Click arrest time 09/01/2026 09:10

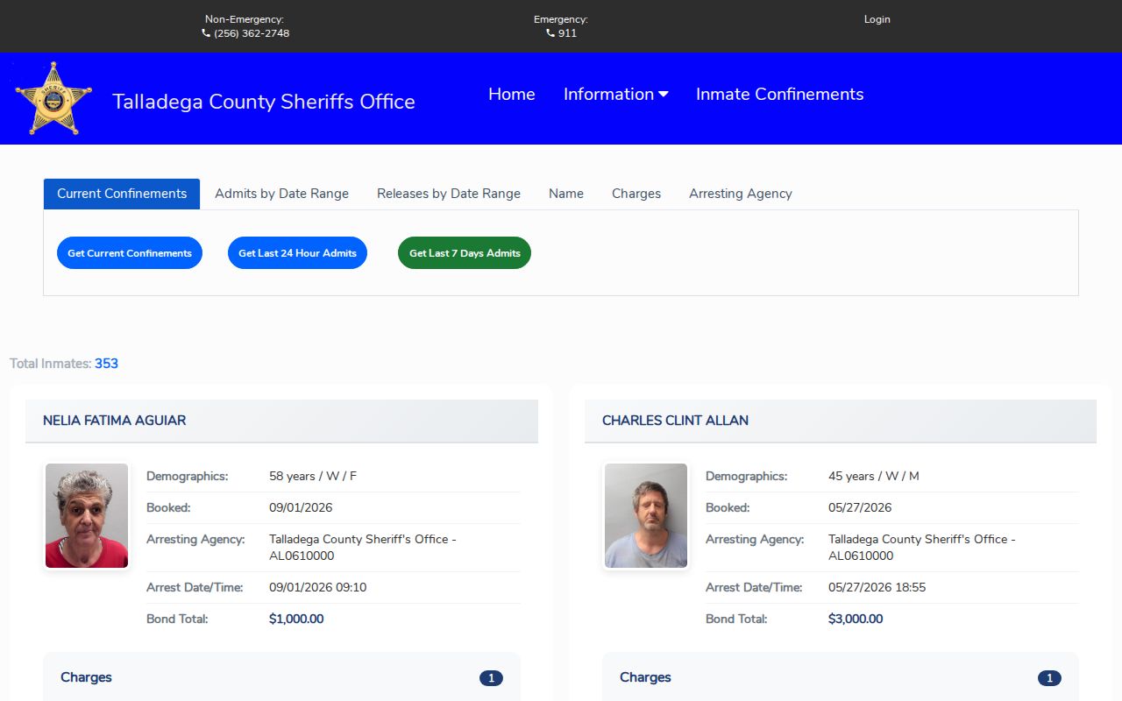click(x=317, y=587)
